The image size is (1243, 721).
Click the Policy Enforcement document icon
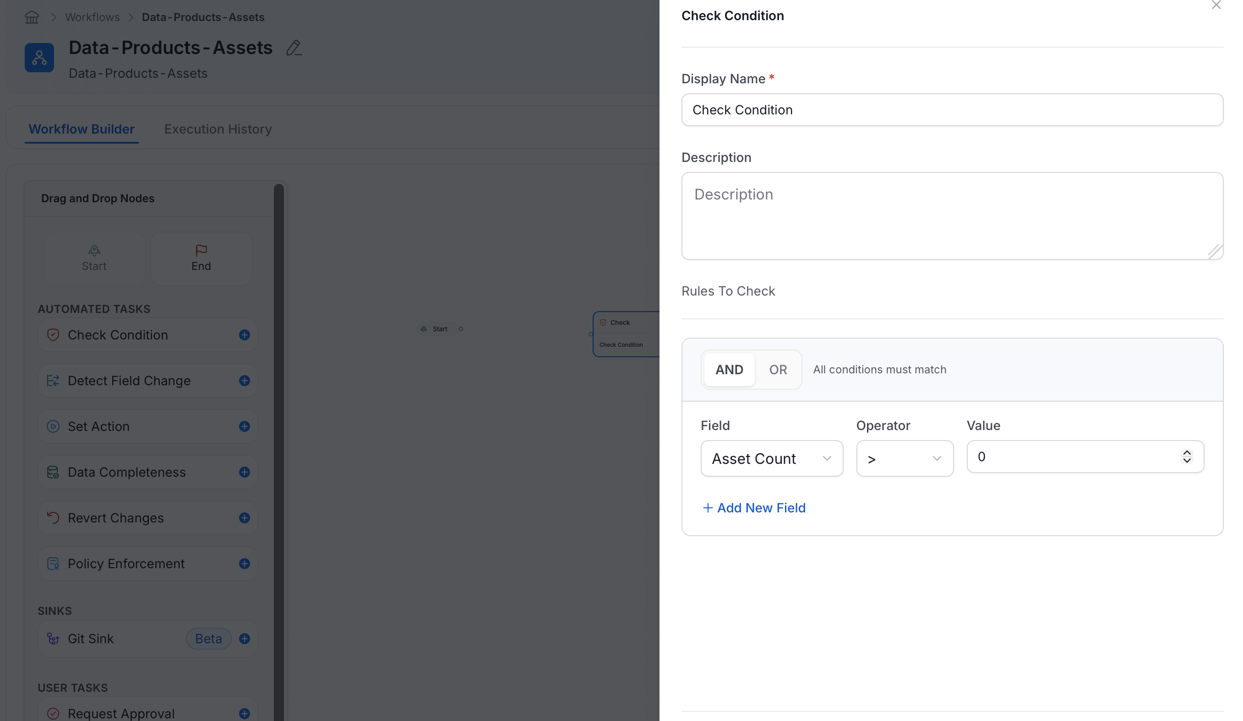(53, 564)
